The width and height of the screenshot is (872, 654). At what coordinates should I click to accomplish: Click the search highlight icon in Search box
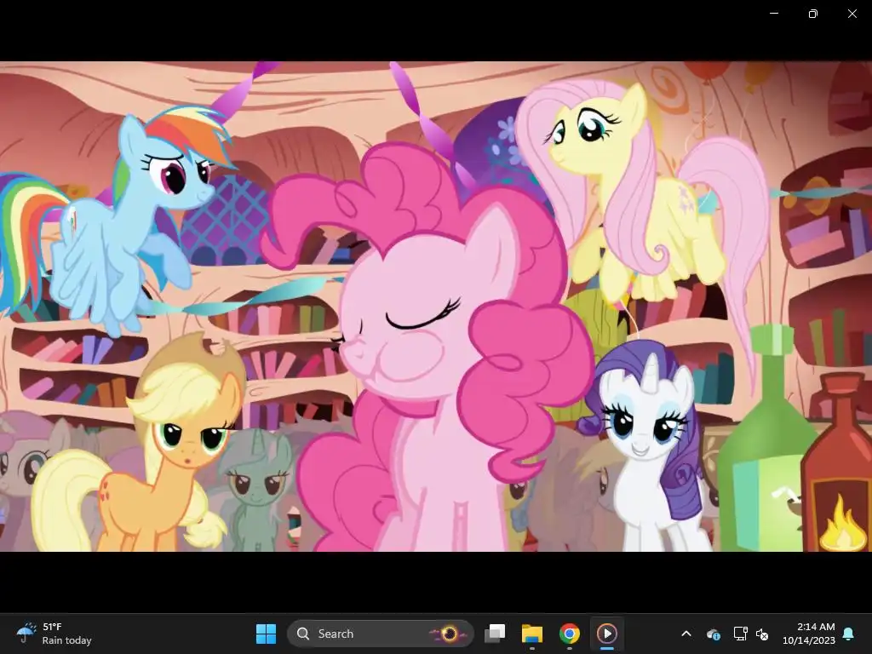tap(449, 634)
